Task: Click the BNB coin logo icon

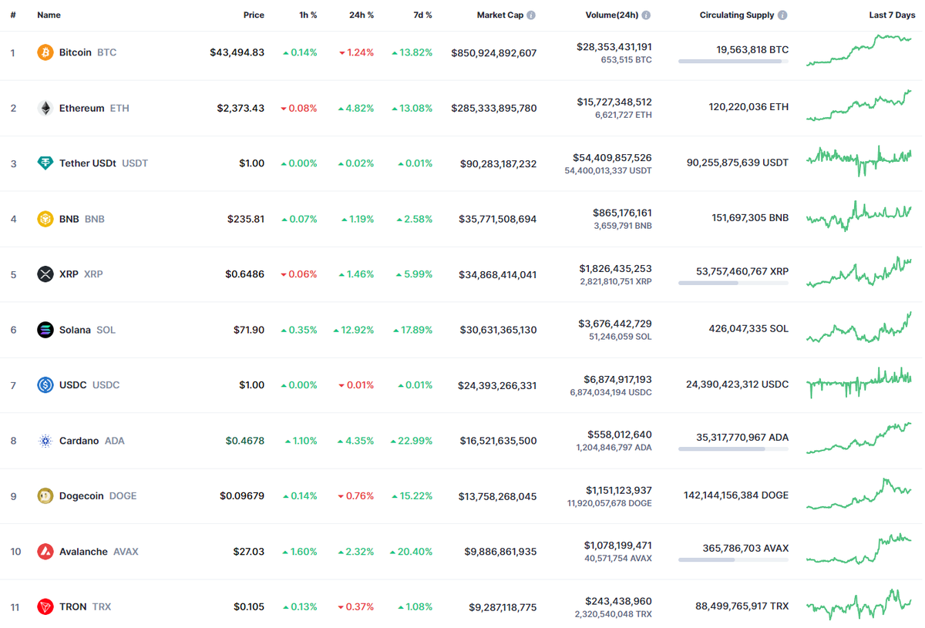Action: [45, 219]
